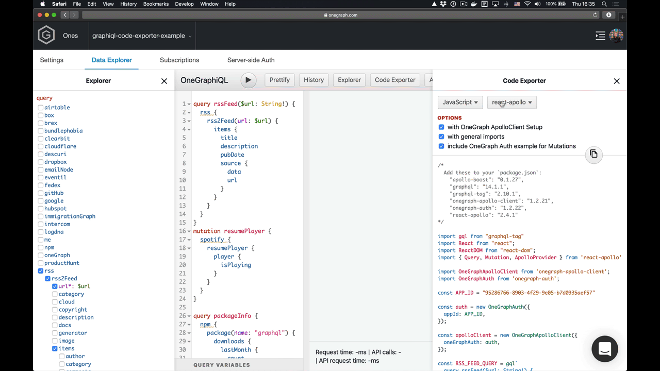Image resolution: width=660 pixels, height=371 pixels.
Task: Click the user profile avatar
Action: click(x=616, y=36)
